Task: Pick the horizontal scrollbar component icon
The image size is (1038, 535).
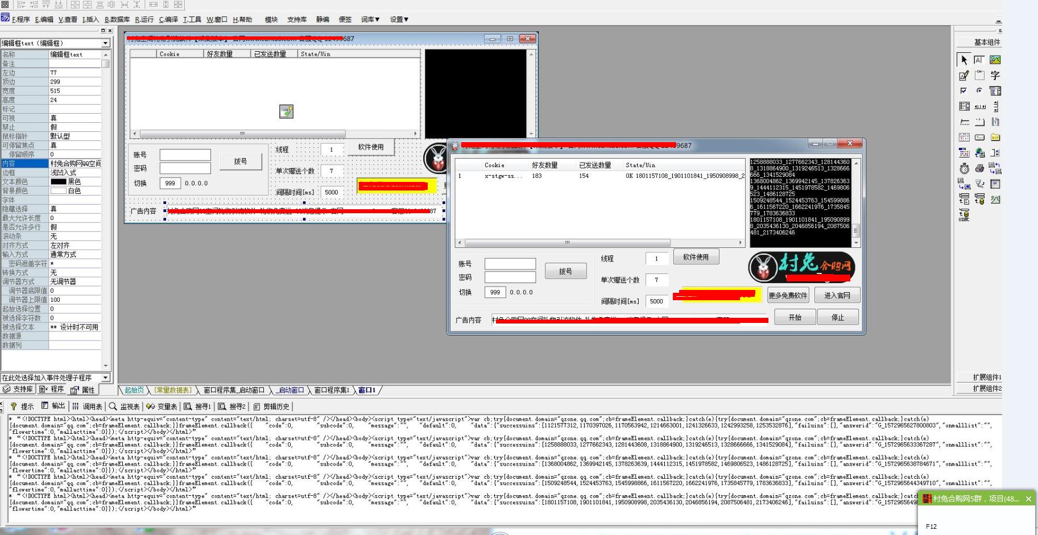Action: coord(979,106)
